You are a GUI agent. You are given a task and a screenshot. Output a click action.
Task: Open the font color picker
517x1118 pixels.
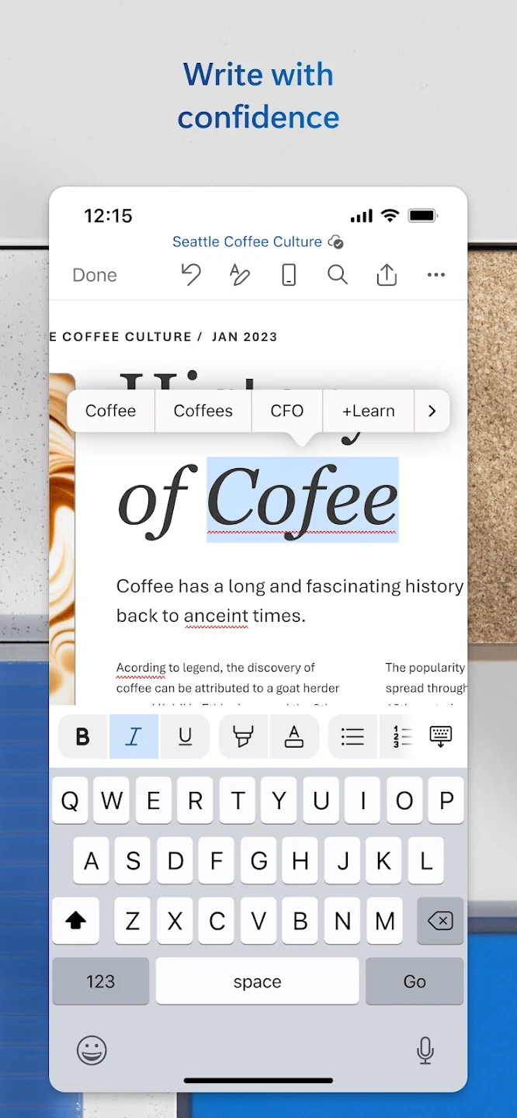click(294, 736)
